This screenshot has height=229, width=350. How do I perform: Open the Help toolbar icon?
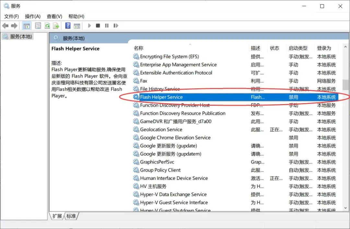click(68, 26)
